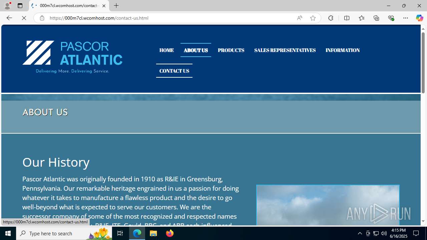Open Microsoft Edge from taskbar

tap(137, 233)
